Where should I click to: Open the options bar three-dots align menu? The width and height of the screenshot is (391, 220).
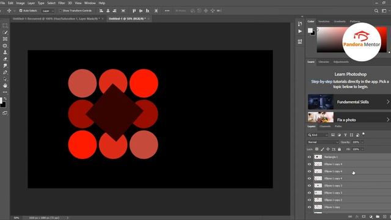167,11
